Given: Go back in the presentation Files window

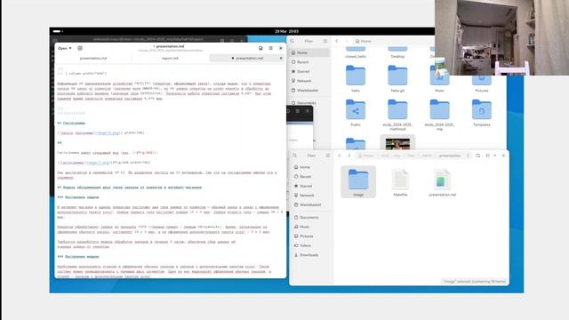Looking at the screenshot, I should [340, 156].
